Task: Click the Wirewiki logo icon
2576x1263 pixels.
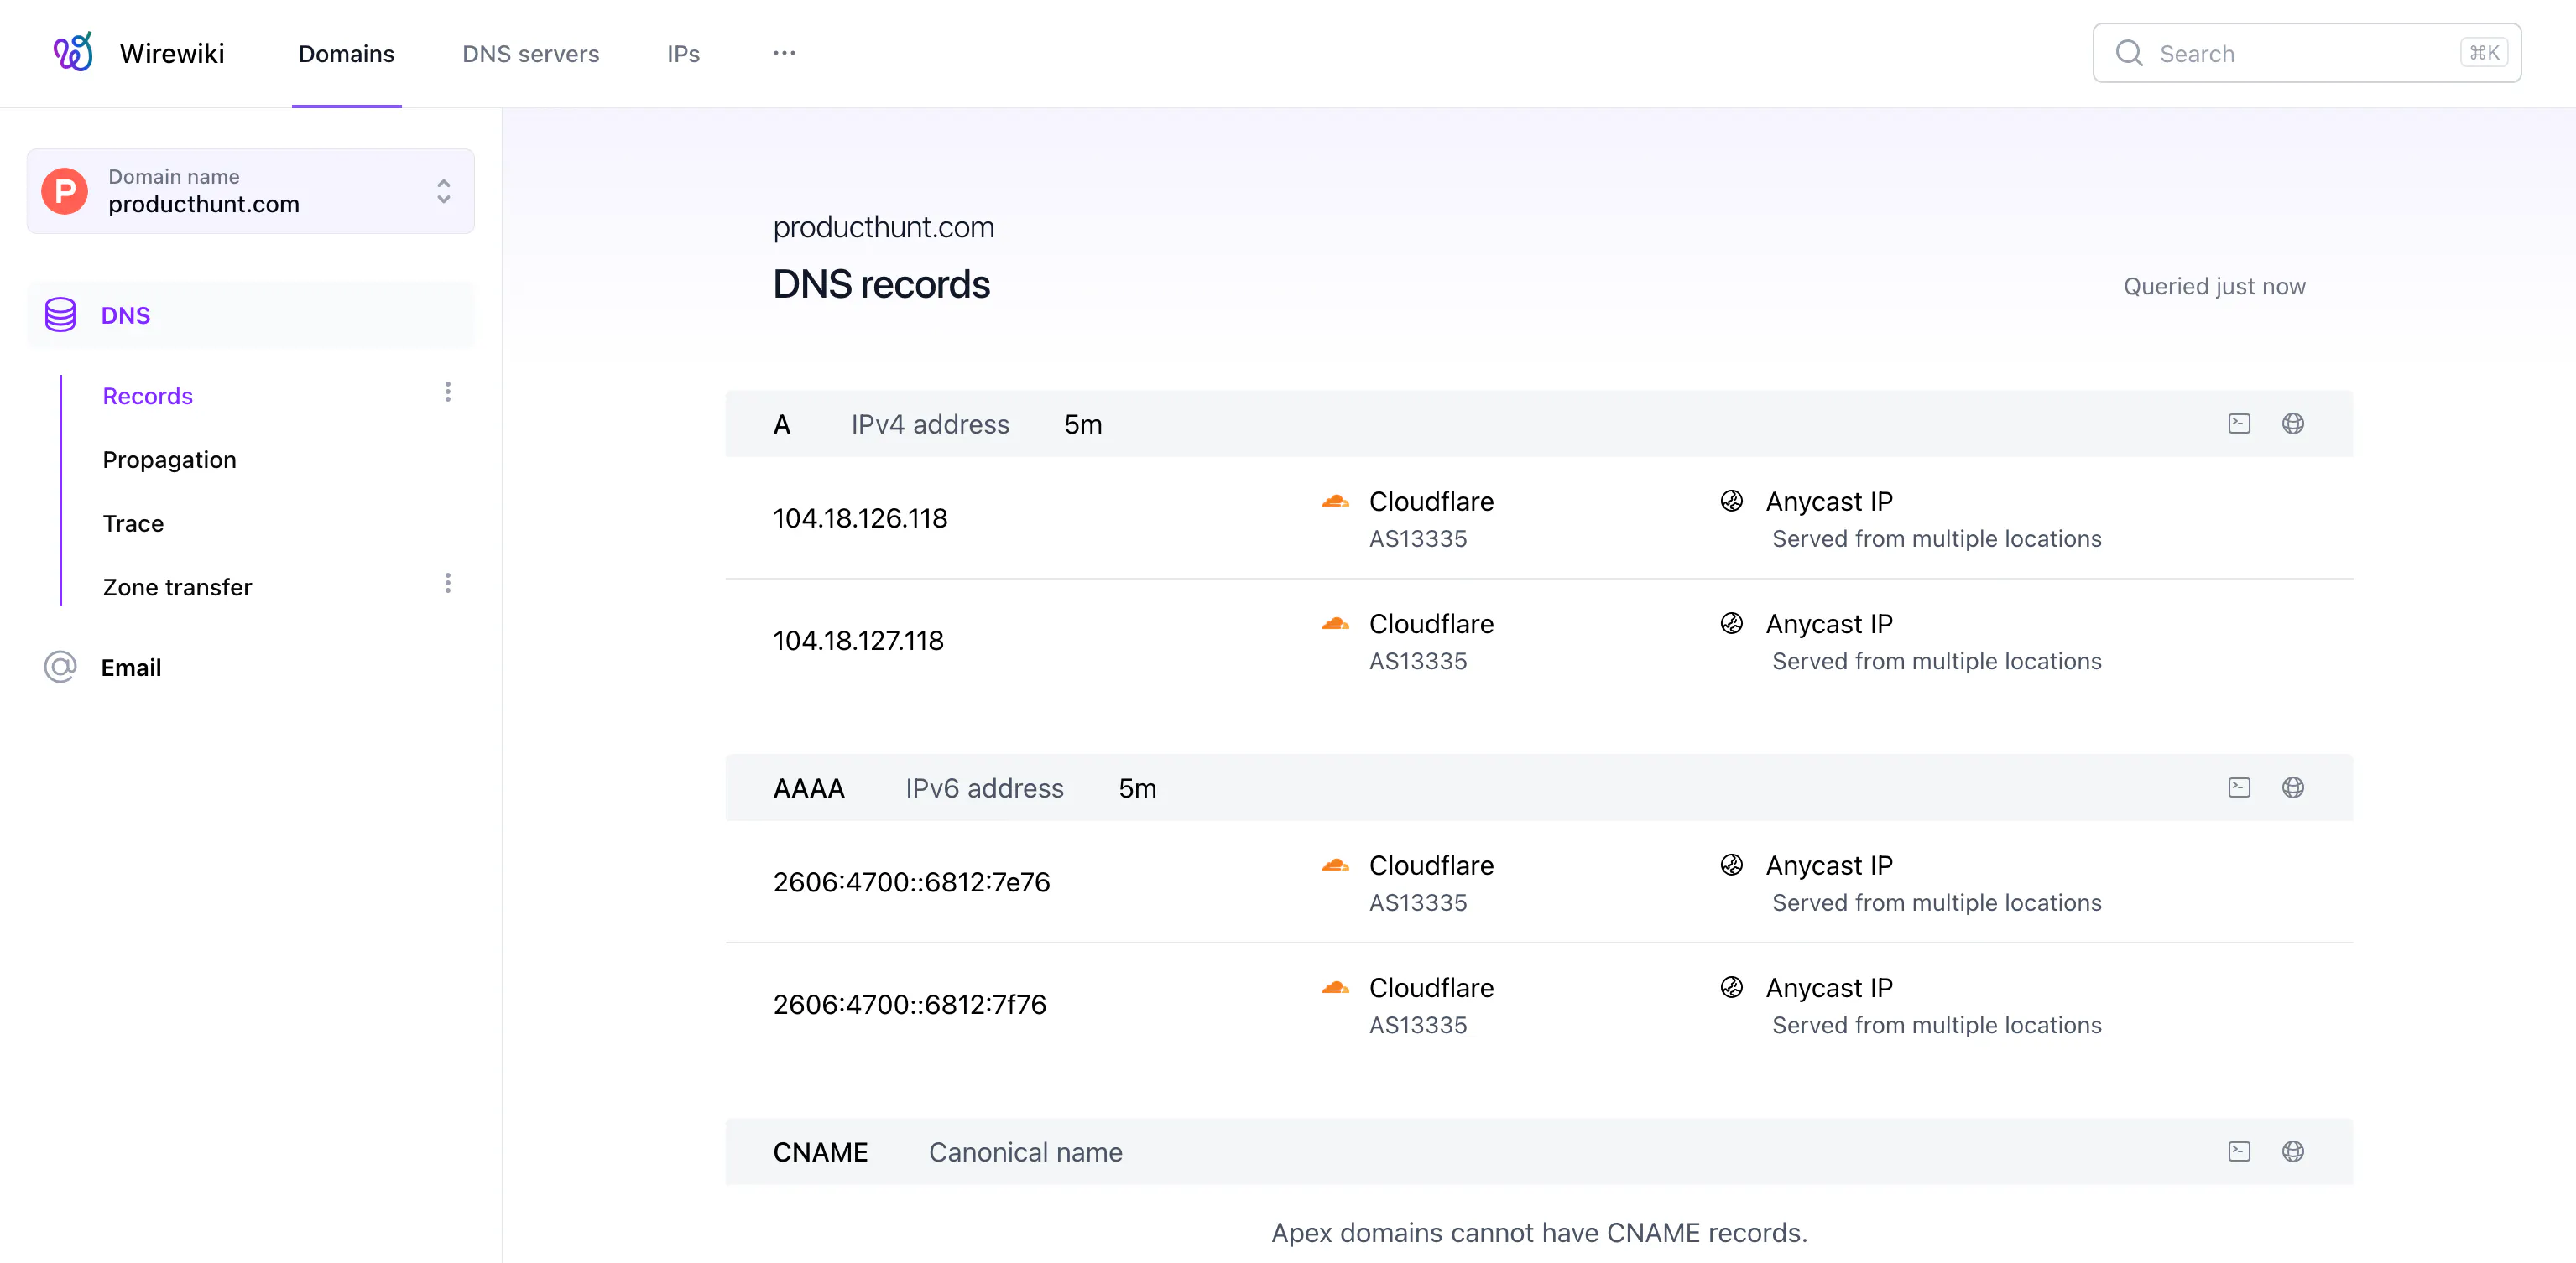Action: click(x=73, y=52)
